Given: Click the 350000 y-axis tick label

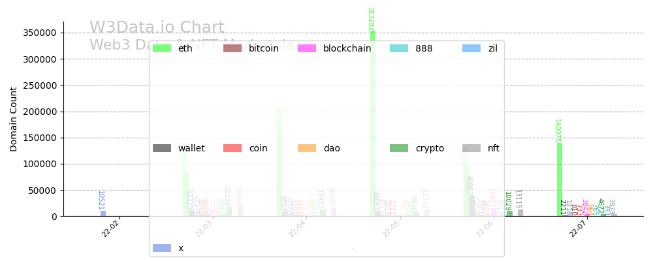Looking at the screenshot, I should point(40,33).
